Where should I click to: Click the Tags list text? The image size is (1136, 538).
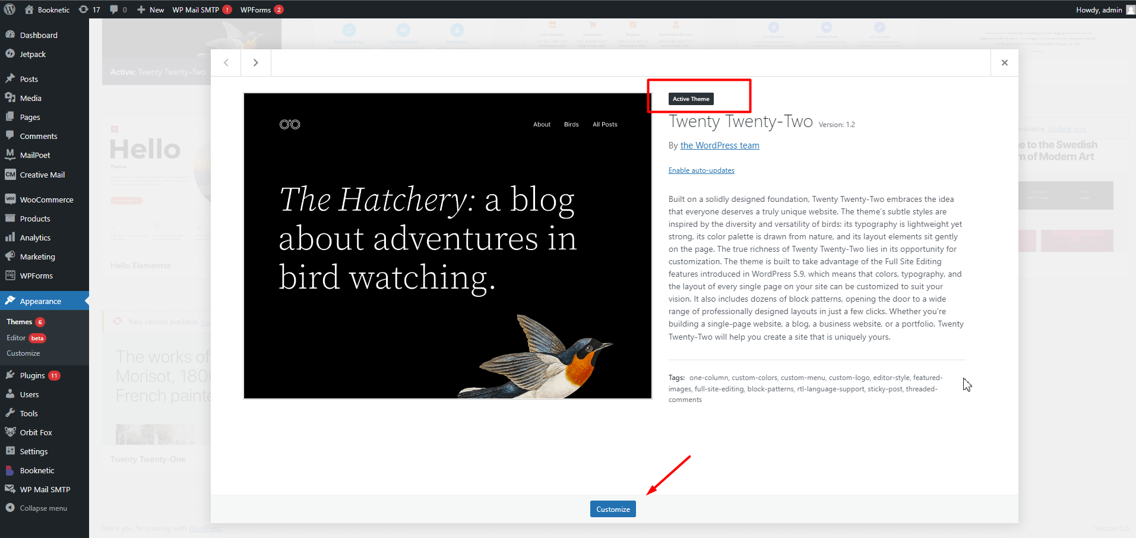tap(805, 388)
